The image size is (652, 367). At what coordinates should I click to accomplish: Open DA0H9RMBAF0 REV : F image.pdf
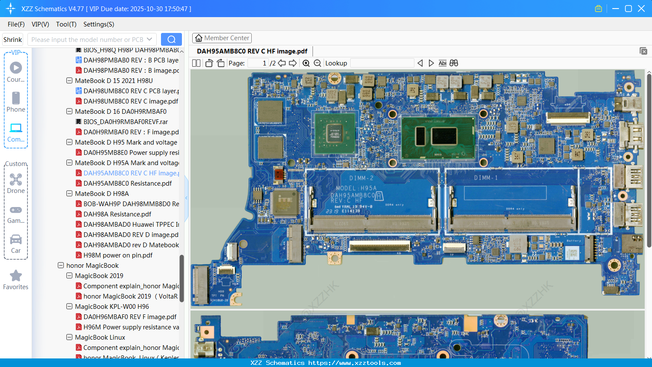[127, 132]
